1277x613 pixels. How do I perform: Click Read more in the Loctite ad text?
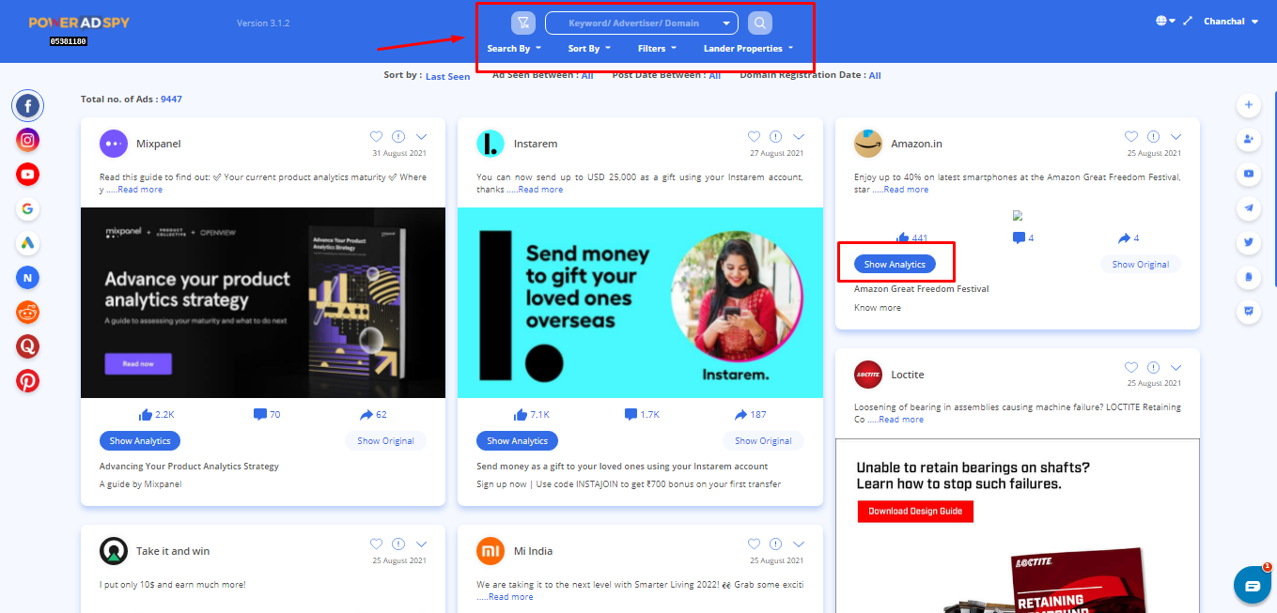[901, 420]
